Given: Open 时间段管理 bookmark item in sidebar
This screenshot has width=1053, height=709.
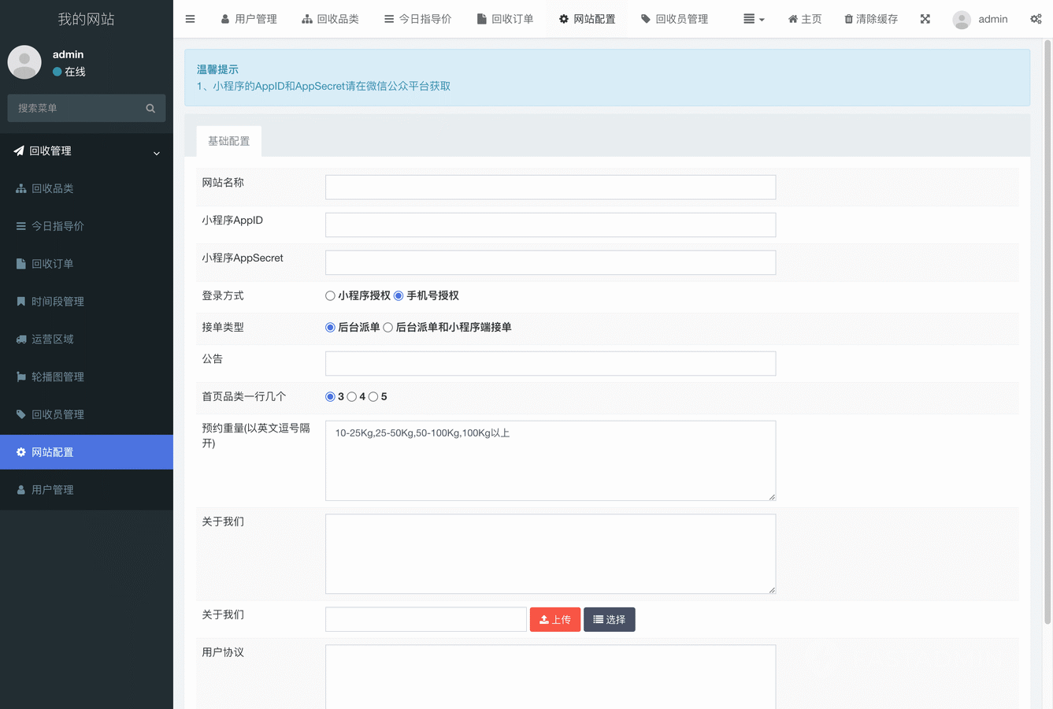Looking at the screenshot, I should [57, 302].
